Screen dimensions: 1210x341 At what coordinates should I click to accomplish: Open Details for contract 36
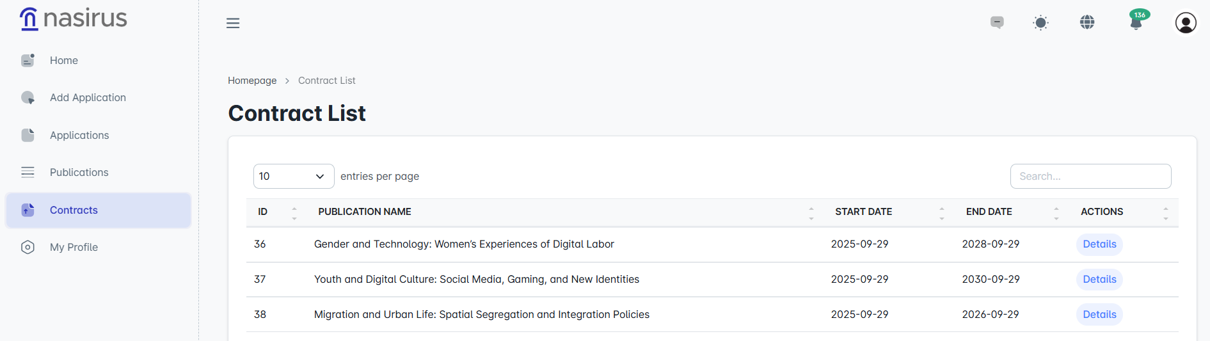(x=1099, y=244)
